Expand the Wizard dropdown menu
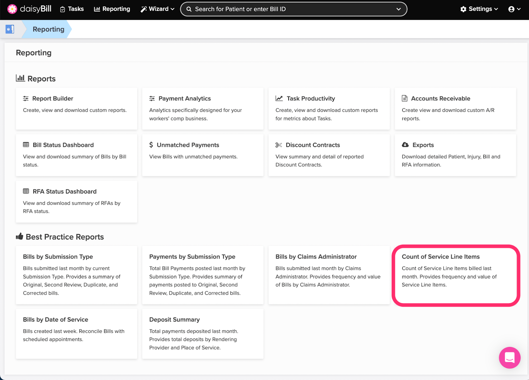Image resolution: width=529 pixels, height=380 pixels. point(157,9)
